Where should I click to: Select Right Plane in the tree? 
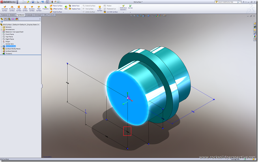pos(8,39)
